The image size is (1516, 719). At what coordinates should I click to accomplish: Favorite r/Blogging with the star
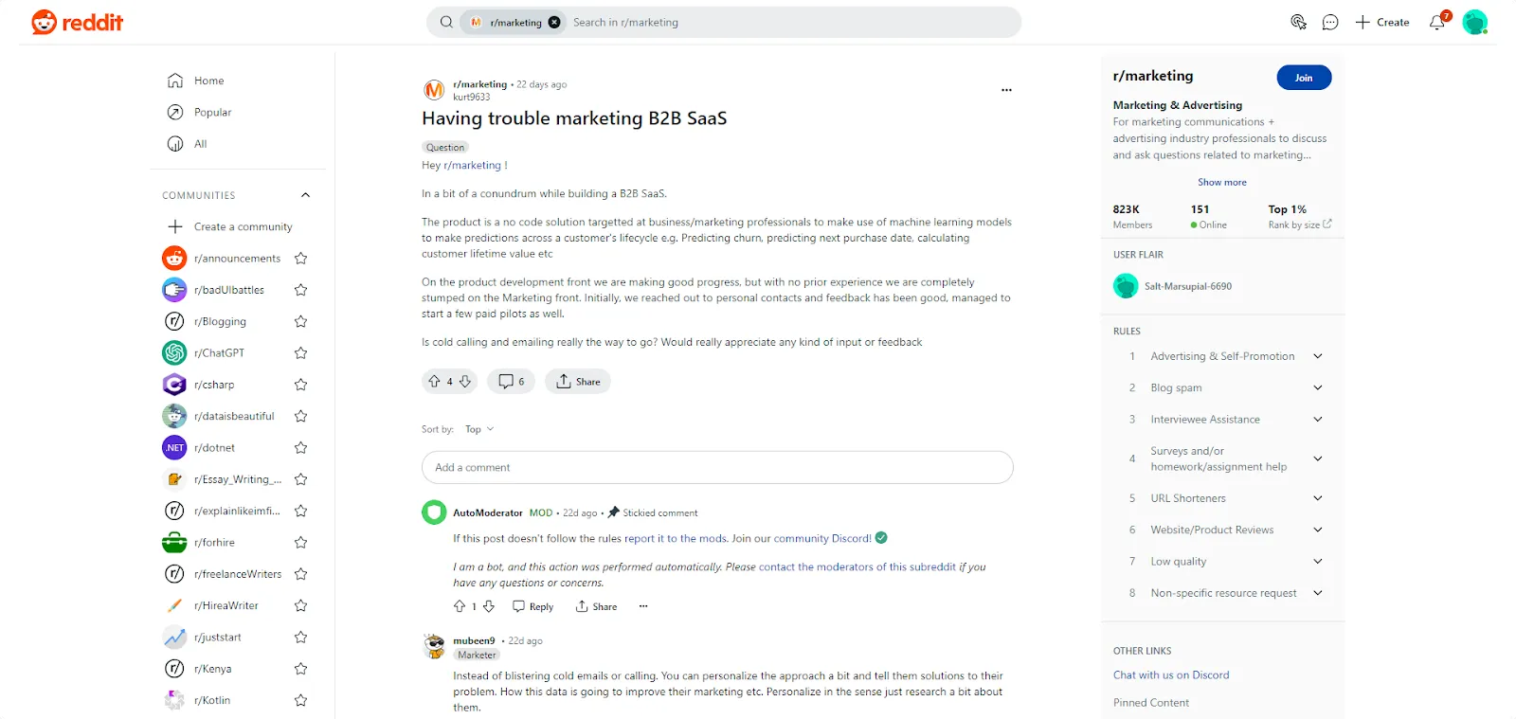[x=300, y=321]
